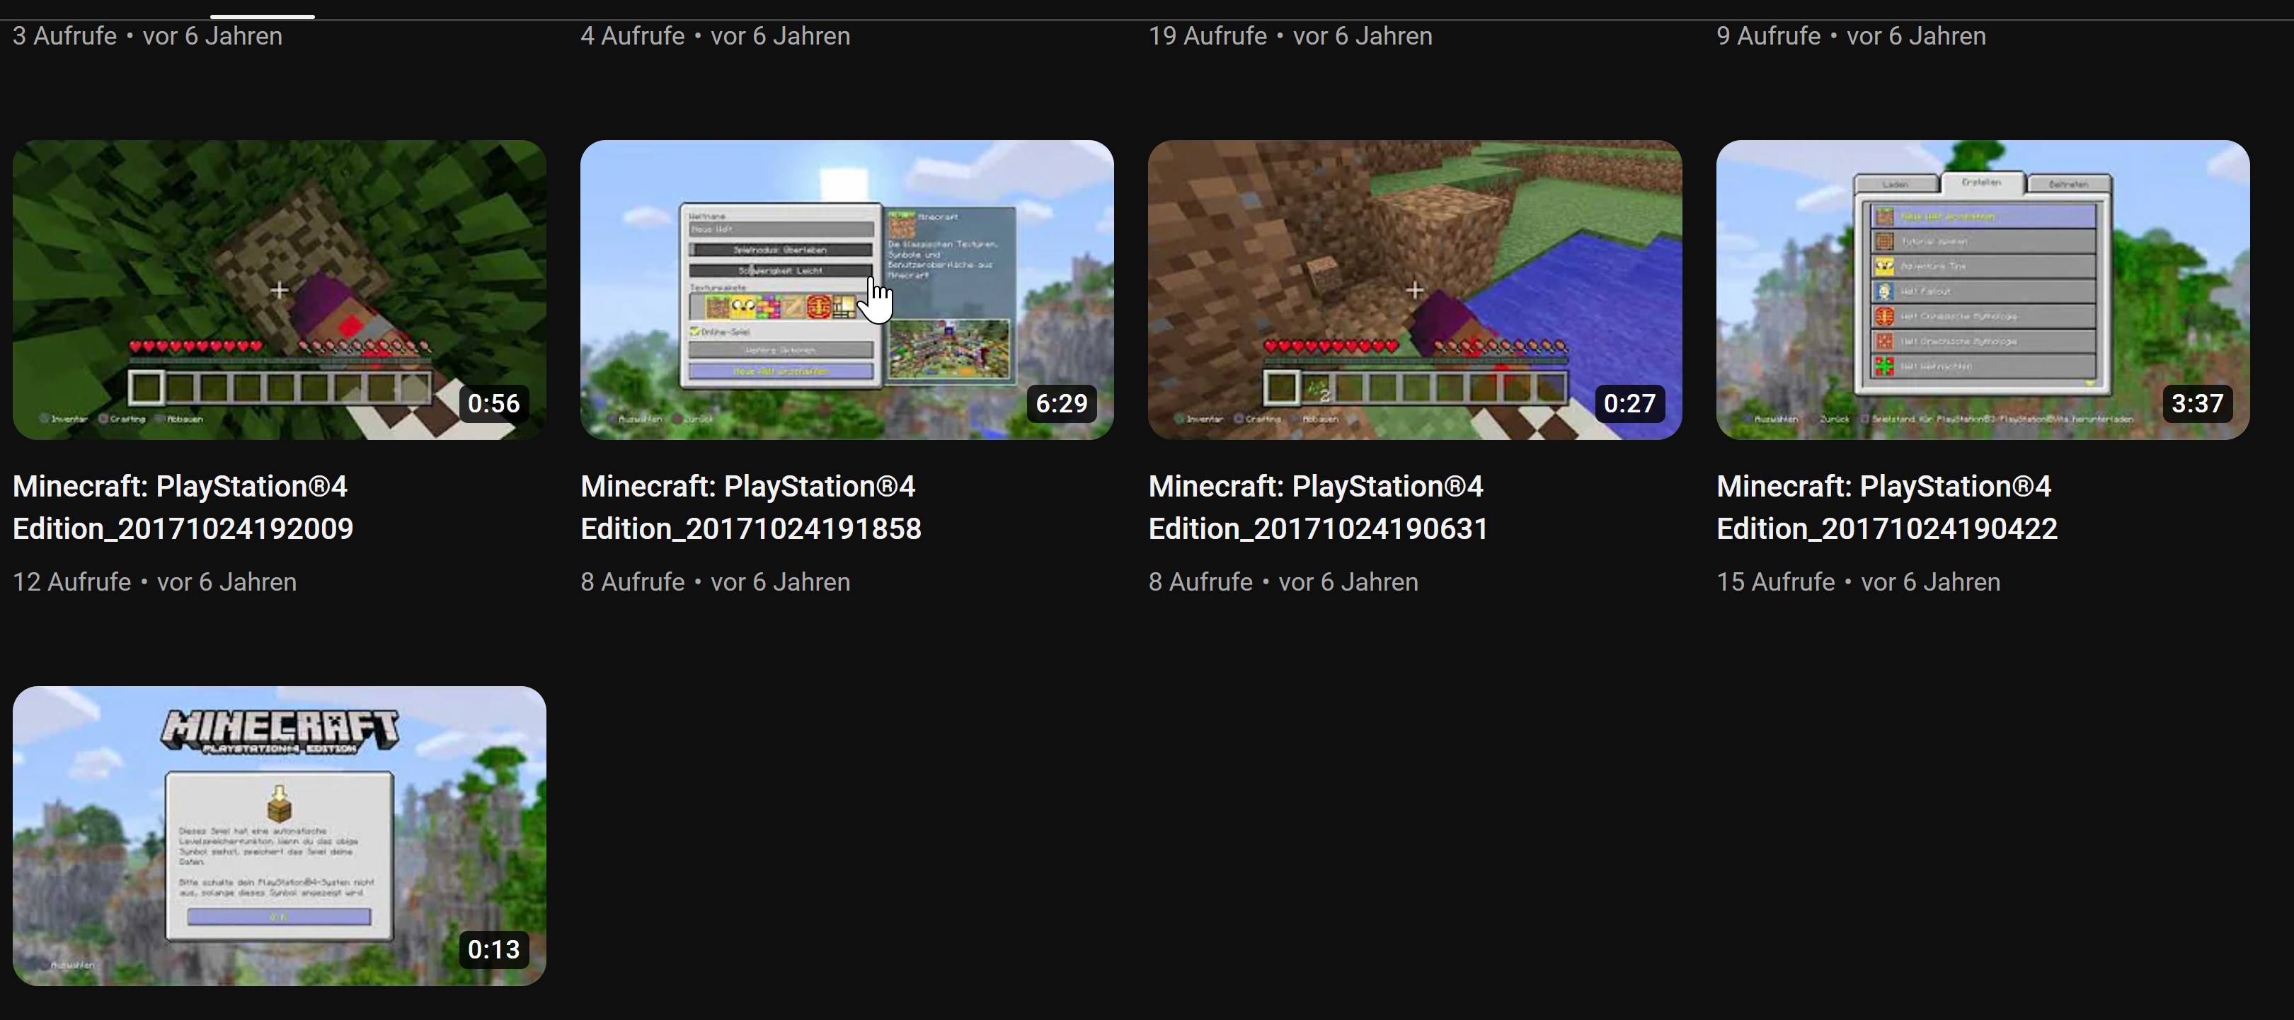Click title ending Edition_20171024190631
2294x1020 pixels.
pyautogui.click(x=1318, y=507)
